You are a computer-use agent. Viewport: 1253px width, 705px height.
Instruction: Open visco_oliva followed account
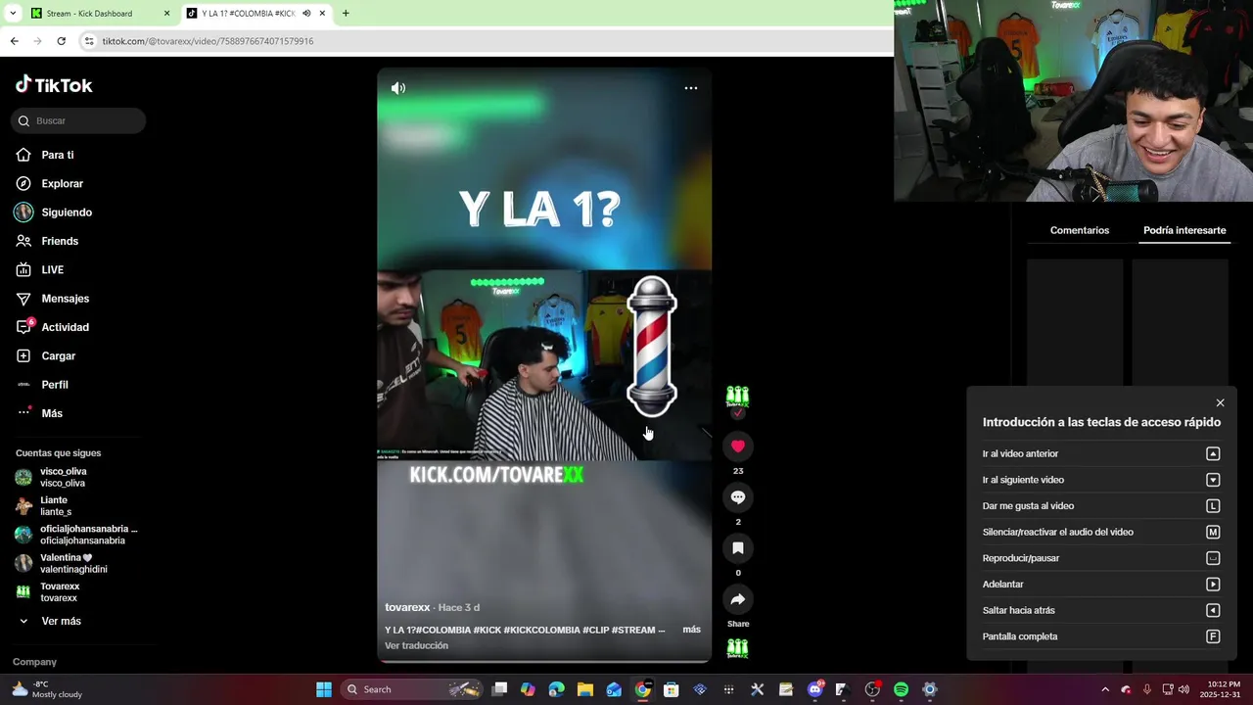click(63, 477)
